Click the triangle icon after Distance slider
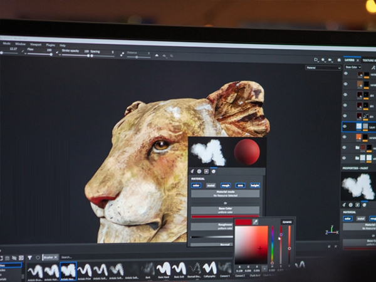 pyautogui.click(x=157, y=55)
